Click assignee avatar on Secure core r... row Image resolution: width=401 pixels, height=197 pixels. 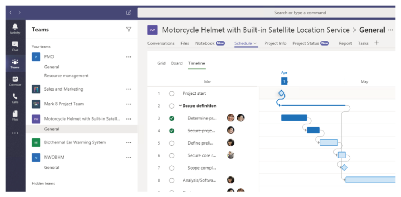tap(231, 155)
